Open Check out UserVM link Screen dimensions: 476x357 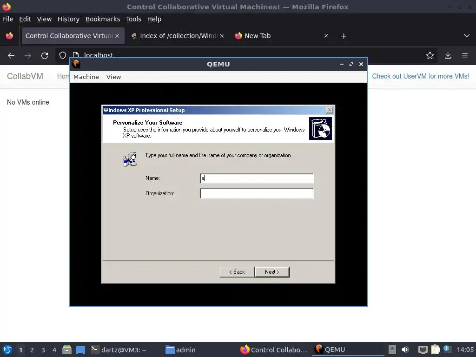coord(420,76)
